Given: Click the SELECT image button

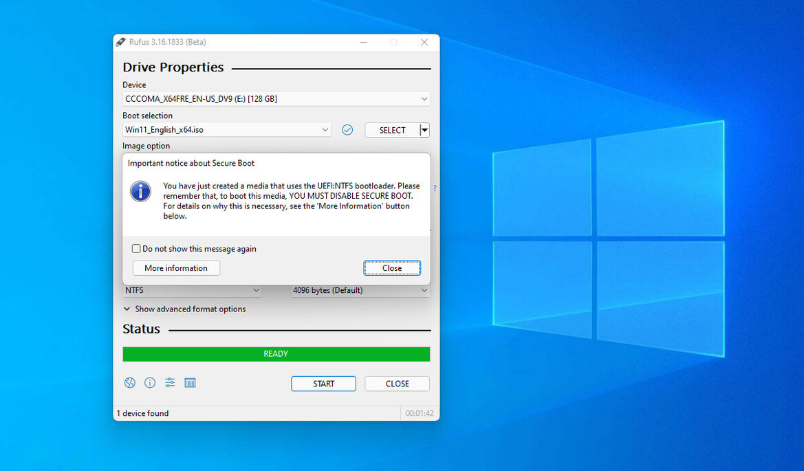Looking at the screenshot, I should 392,130.
